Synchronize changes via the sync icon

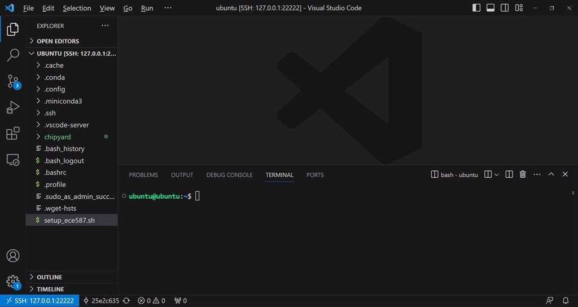point(126,301)
